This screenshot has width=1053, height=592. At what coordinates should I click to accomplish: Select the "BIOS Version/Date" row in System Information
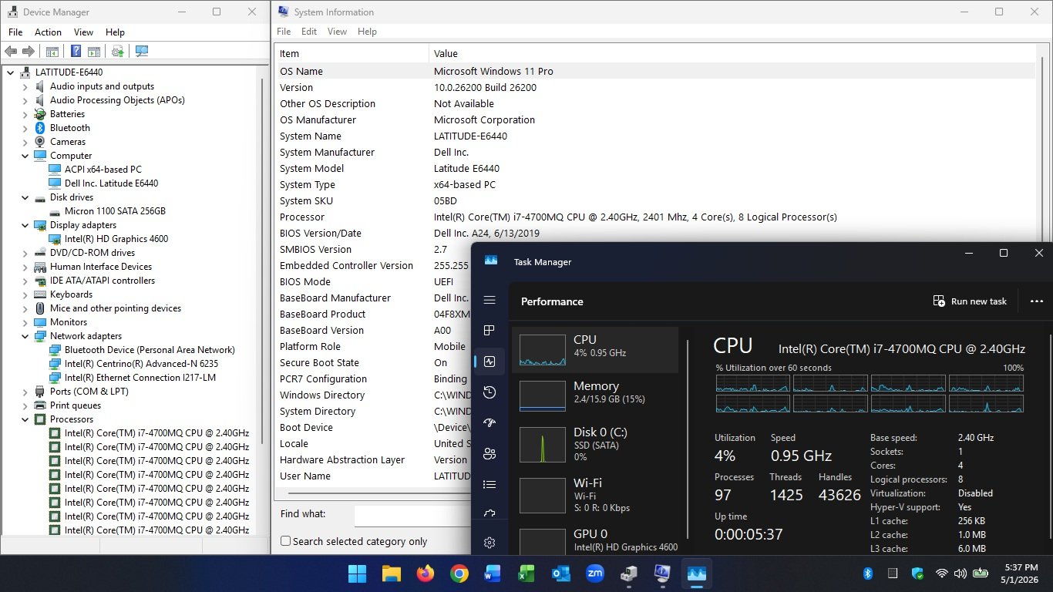[655, 233]
